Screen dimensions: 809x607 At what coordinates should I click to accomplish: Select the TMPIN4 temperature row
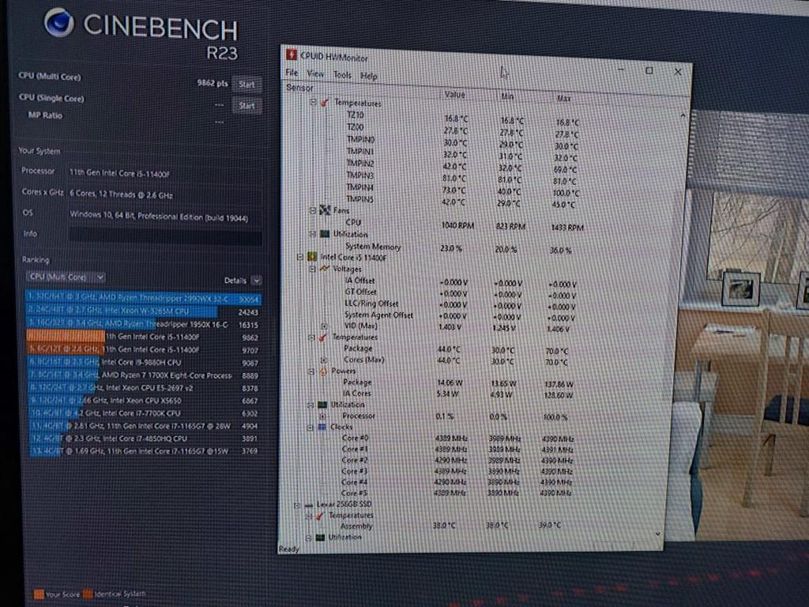click(462, 190)
